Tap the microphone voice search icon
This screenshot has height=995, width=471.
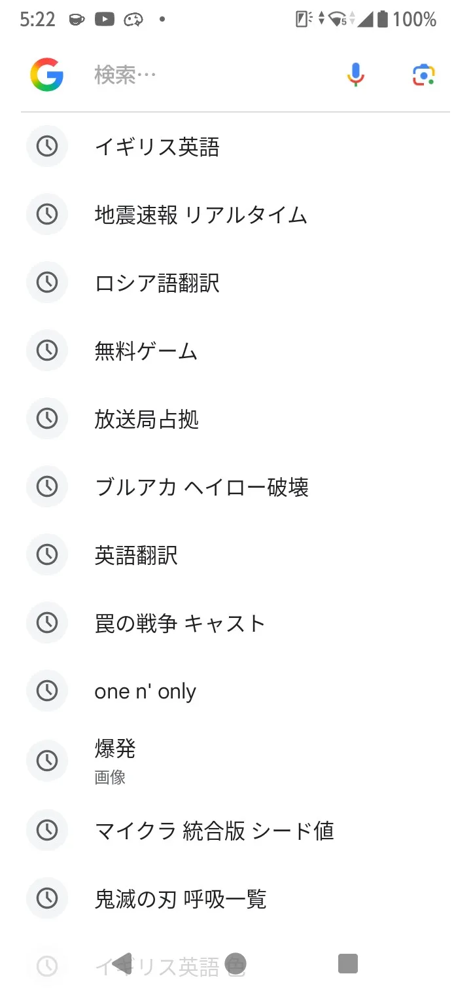point(355,75)
